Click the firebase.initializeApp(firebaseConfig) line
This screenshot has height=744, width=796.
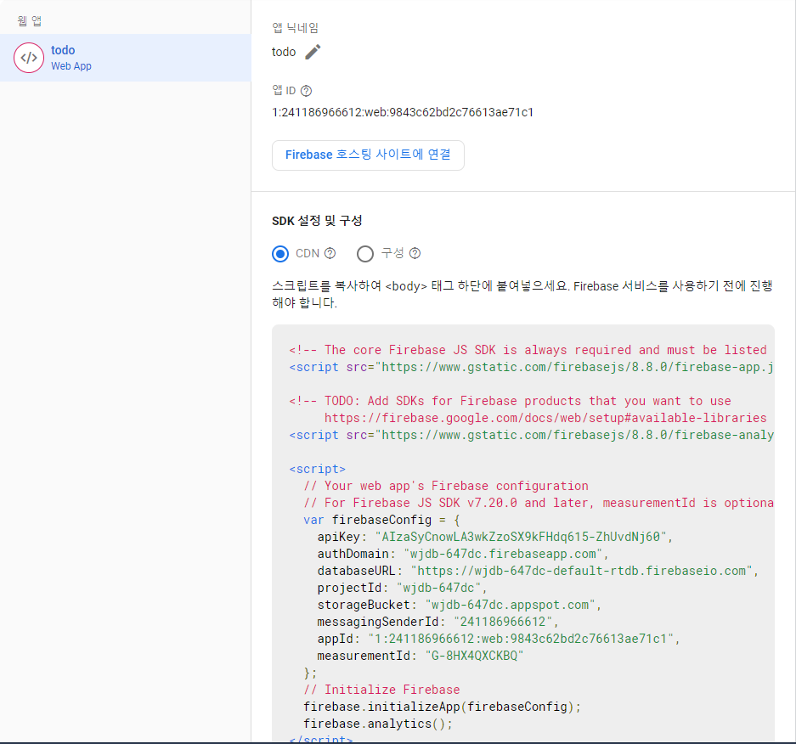point(442,707)
